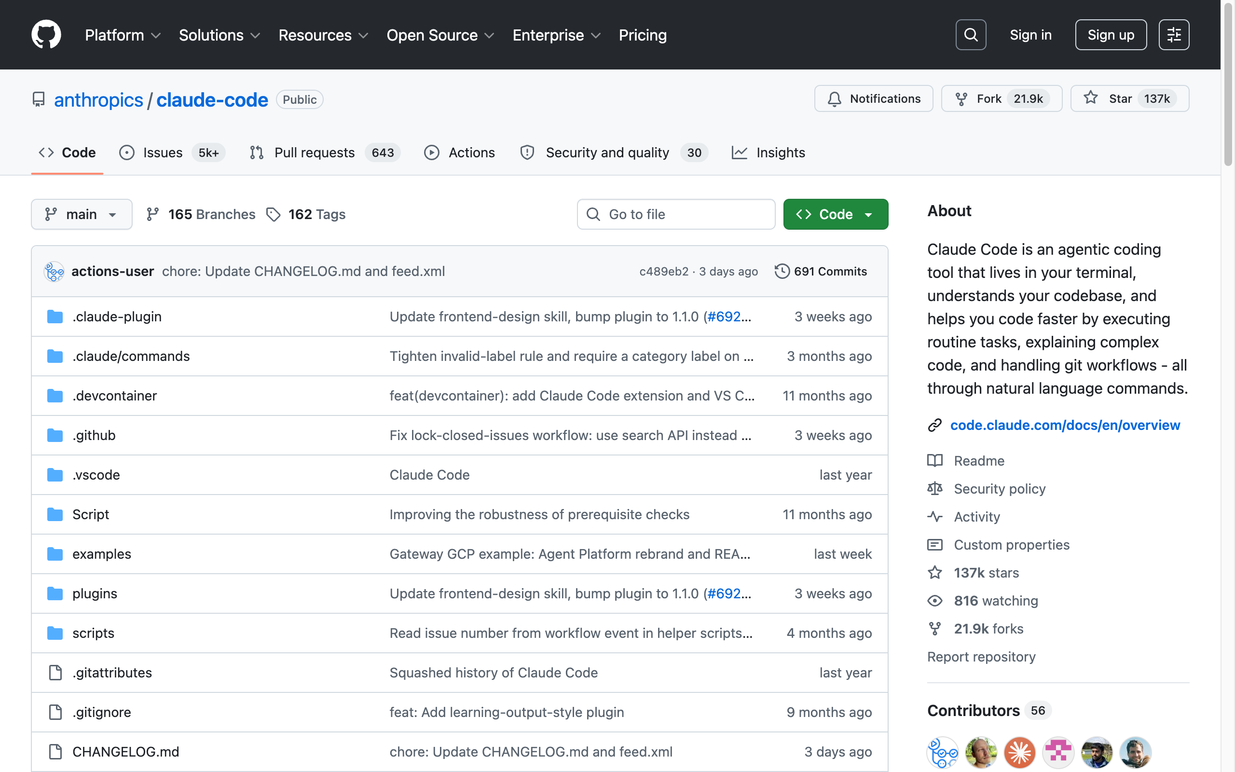Click the anthropics owner link

[x=98, y=99]
